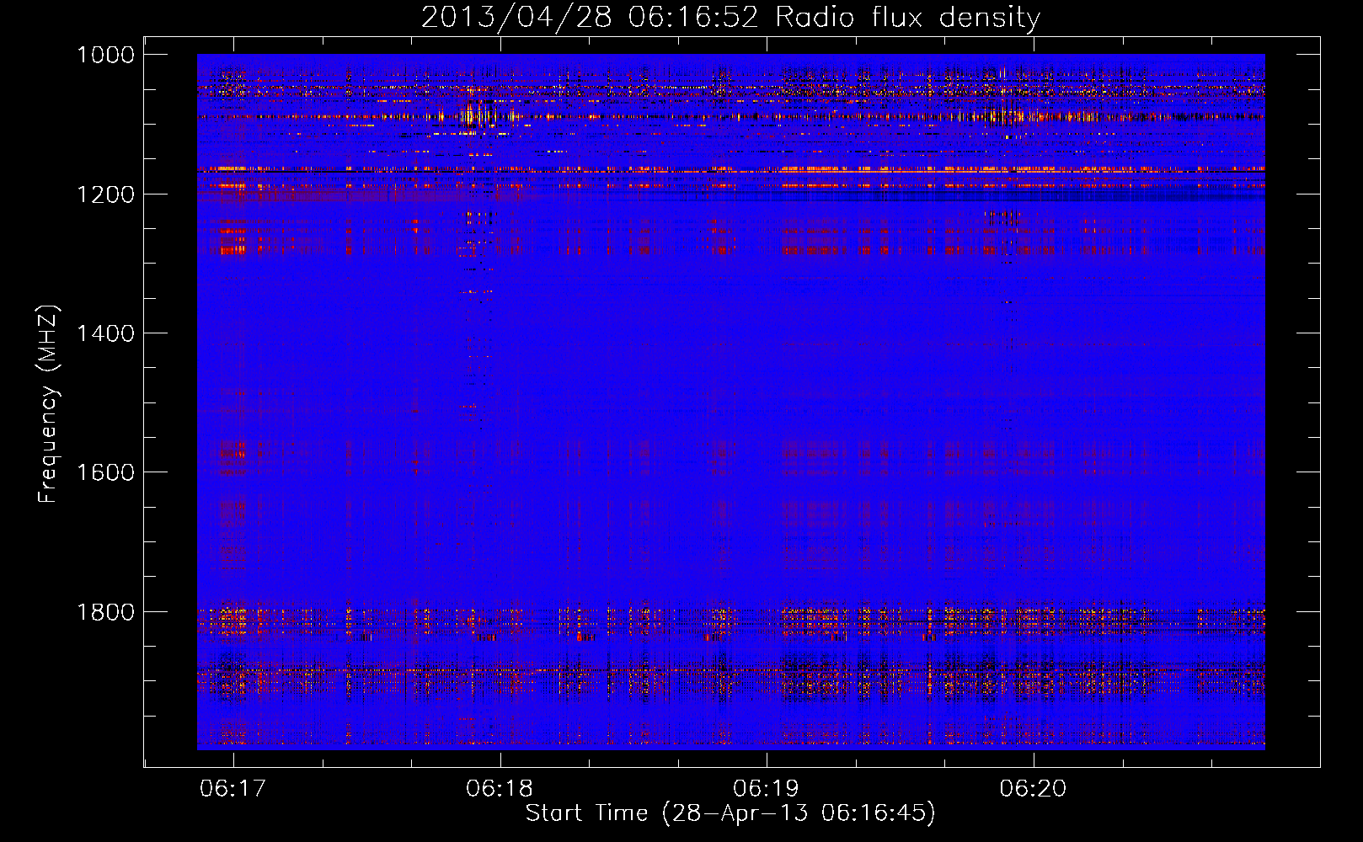Click the 1400 frequency tick label
This screenshot has height=842, width=1363.
[105, 333]
